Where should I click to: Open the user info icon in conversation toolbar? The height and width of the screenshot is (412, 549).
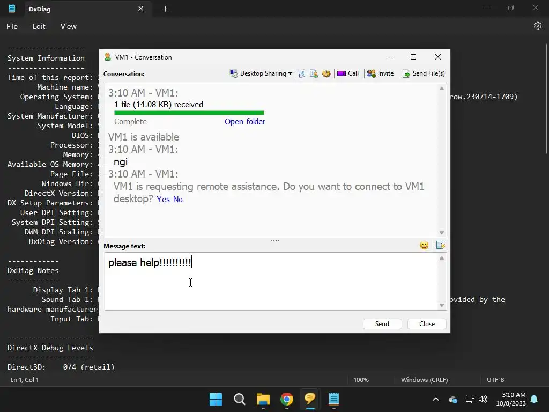(314, 73)
